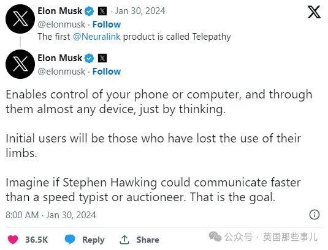The image size is (328, 250).
Task: Click the X logo in top right corner
Action: (314, 12)
